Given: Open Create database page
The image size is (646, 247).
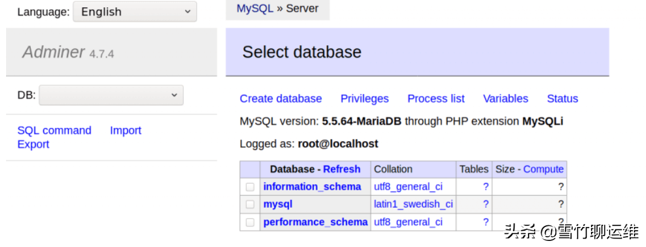Looking at the screenshot, I should click(x=281, y=98).
